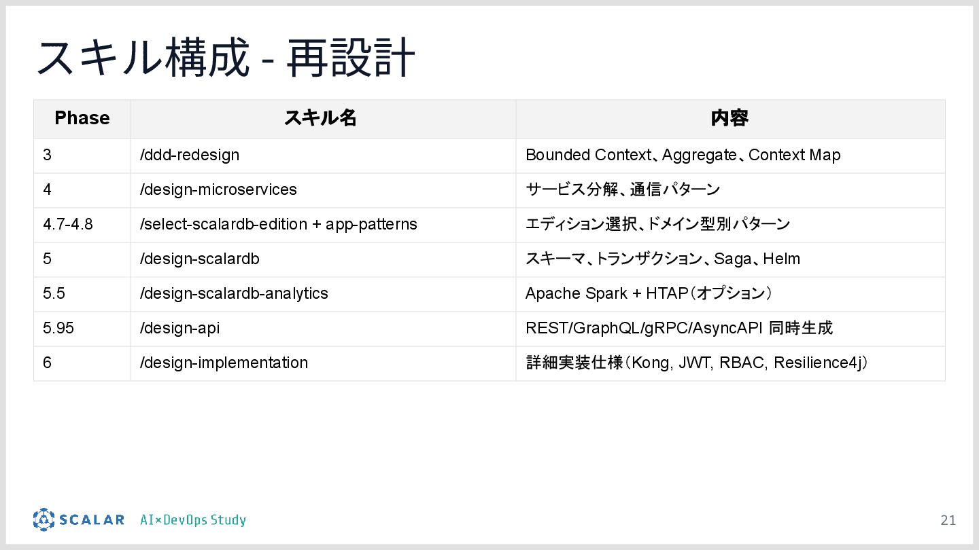
Task: Select the /design-microservices cell
Action: pos(323,190)
